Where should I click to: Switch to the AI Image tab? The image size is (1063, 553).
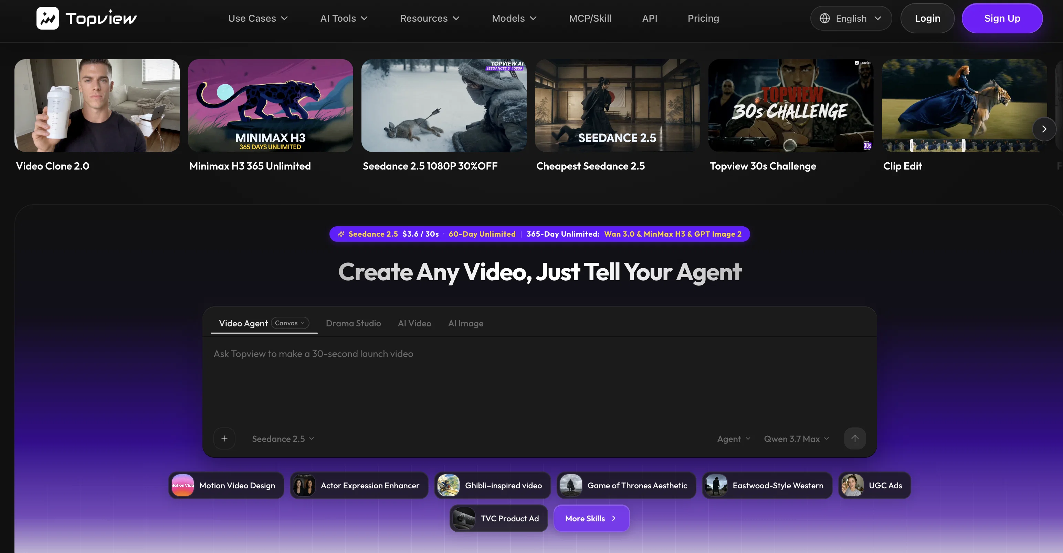click(465, 323)
